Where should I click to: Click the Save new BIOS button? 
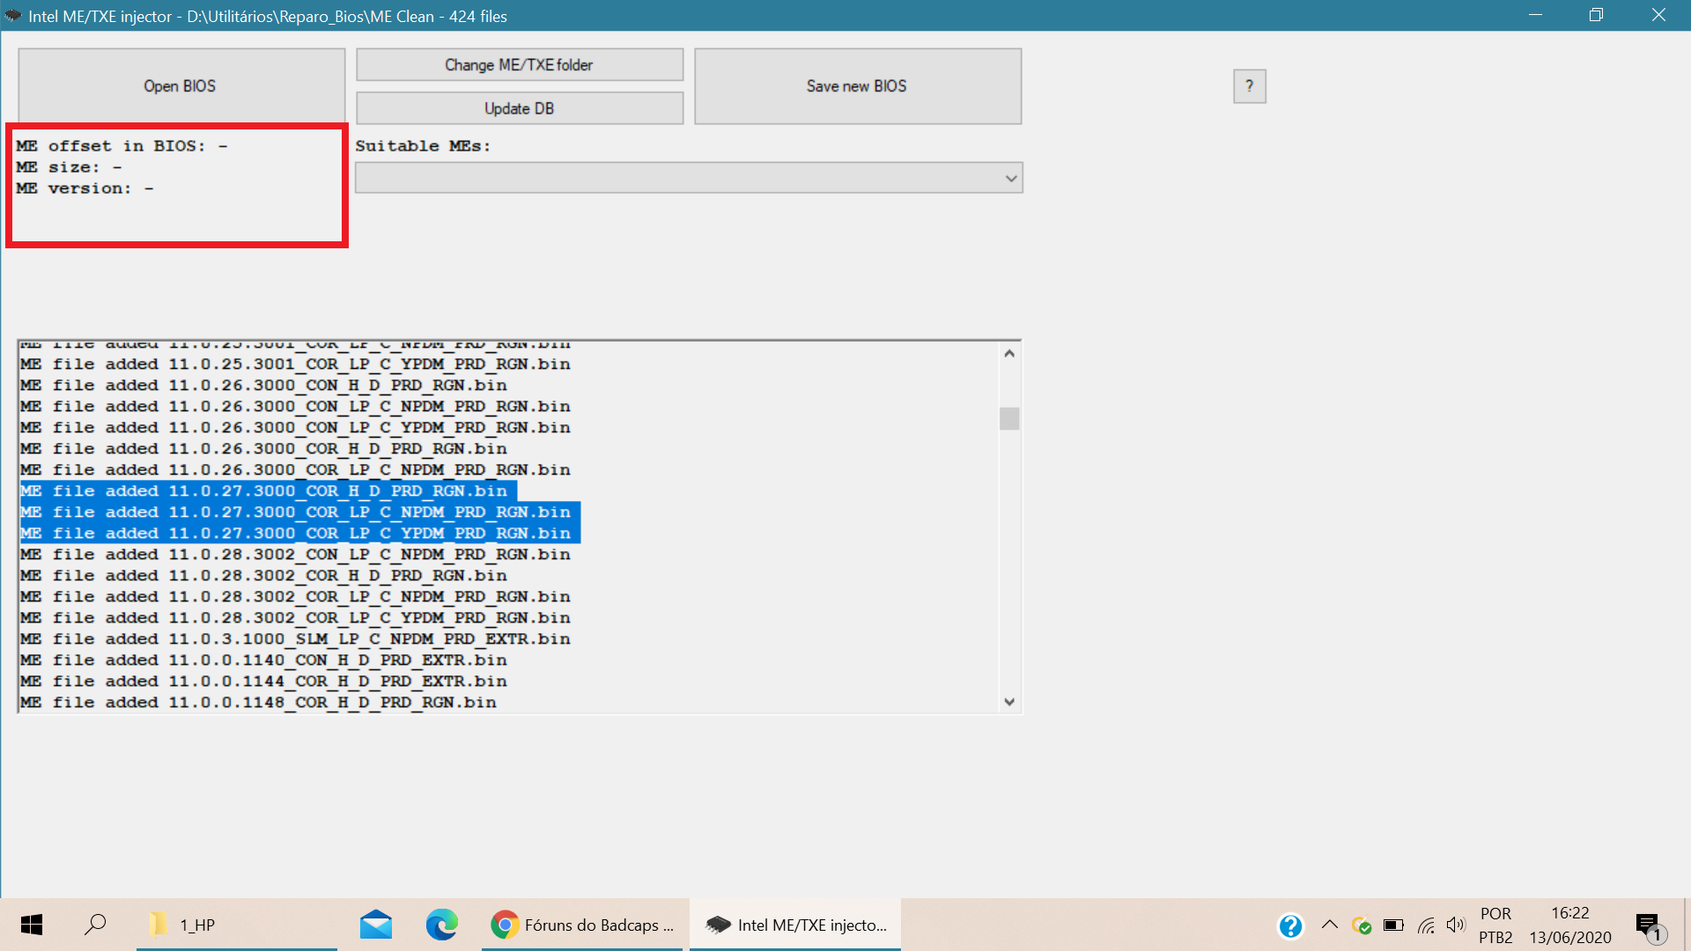click(858, 86)
